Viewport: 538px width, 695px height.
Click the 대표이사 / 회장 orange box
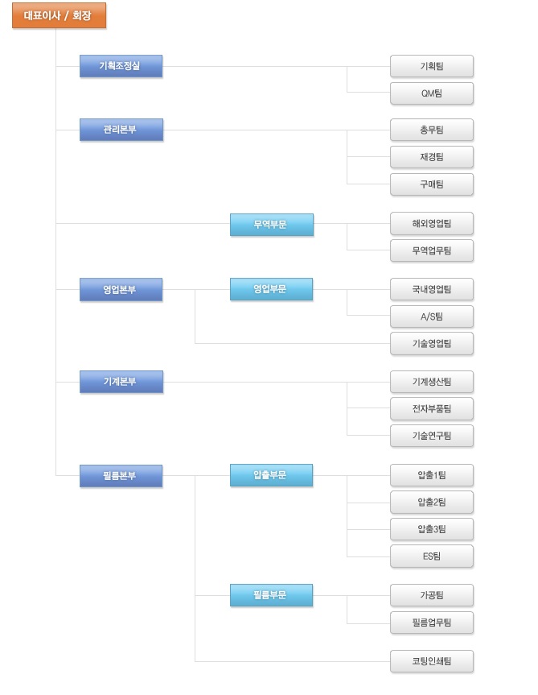(59, 15)
